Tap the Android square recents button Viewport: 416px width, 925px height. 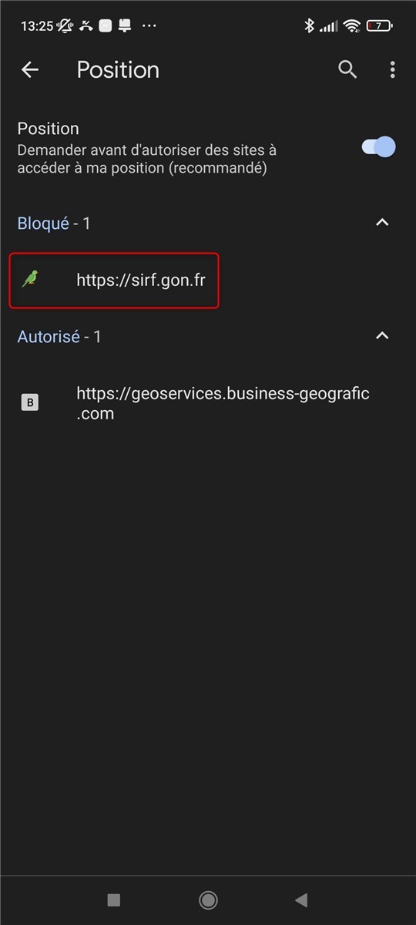[x=114, y=900]
